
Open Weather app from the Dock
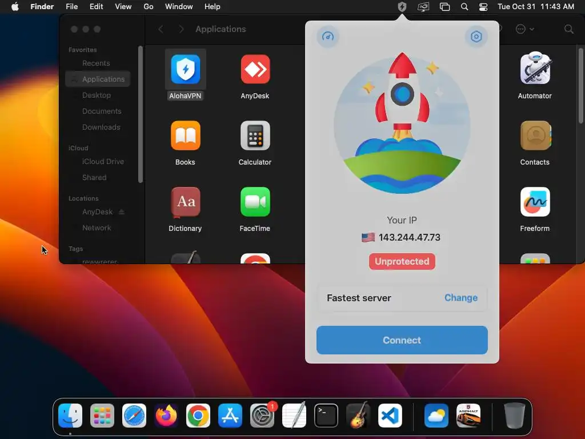pyautogui.click(x=436, y=416)
